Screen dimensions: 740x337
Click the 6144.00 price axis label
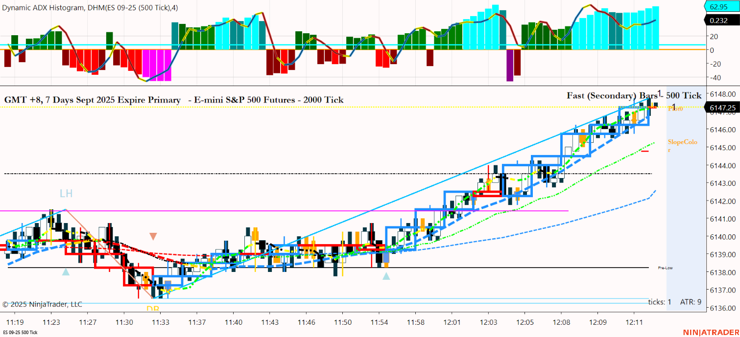pos(722,165)
